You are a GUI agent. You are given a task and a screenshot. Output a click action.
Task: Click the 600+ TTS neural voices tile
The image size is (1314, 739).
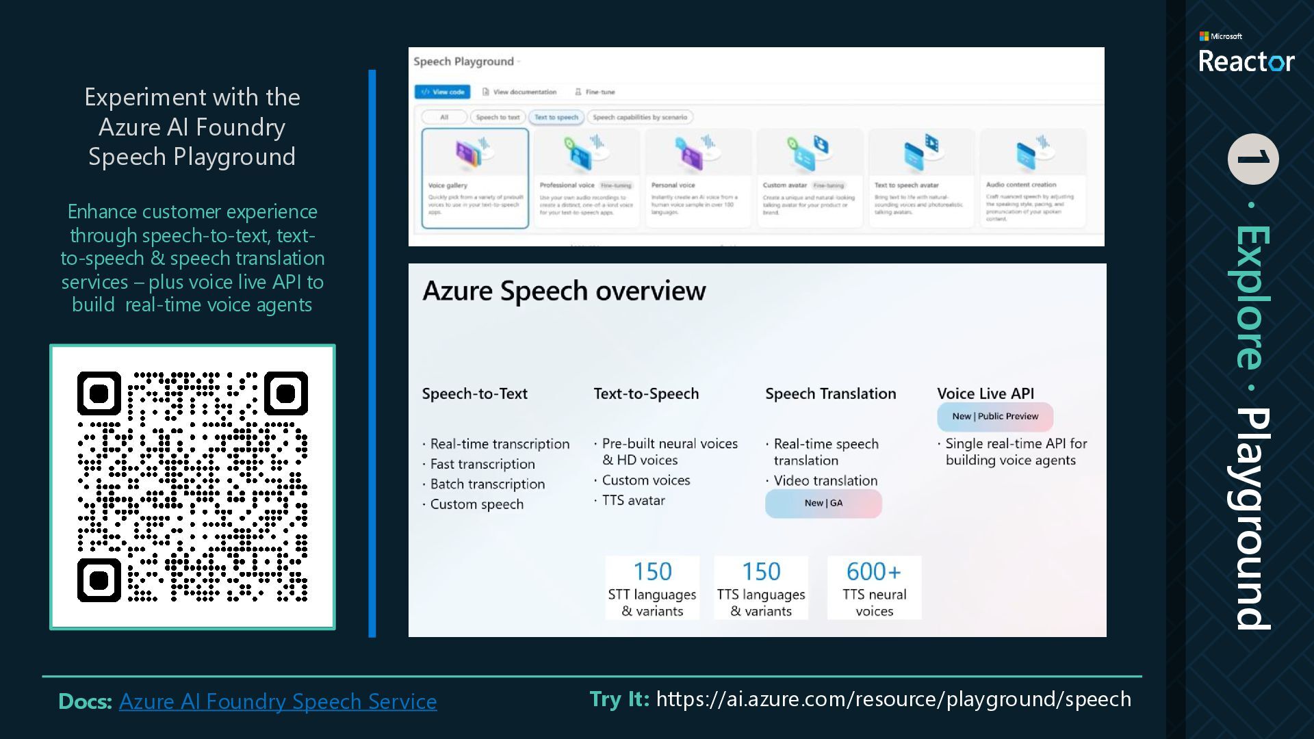point(874,588)
